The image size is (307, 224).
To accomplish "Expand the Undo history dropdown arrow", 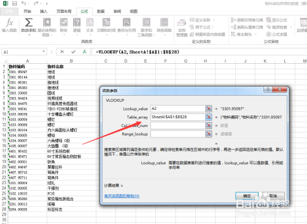I will tap(28, 4).
